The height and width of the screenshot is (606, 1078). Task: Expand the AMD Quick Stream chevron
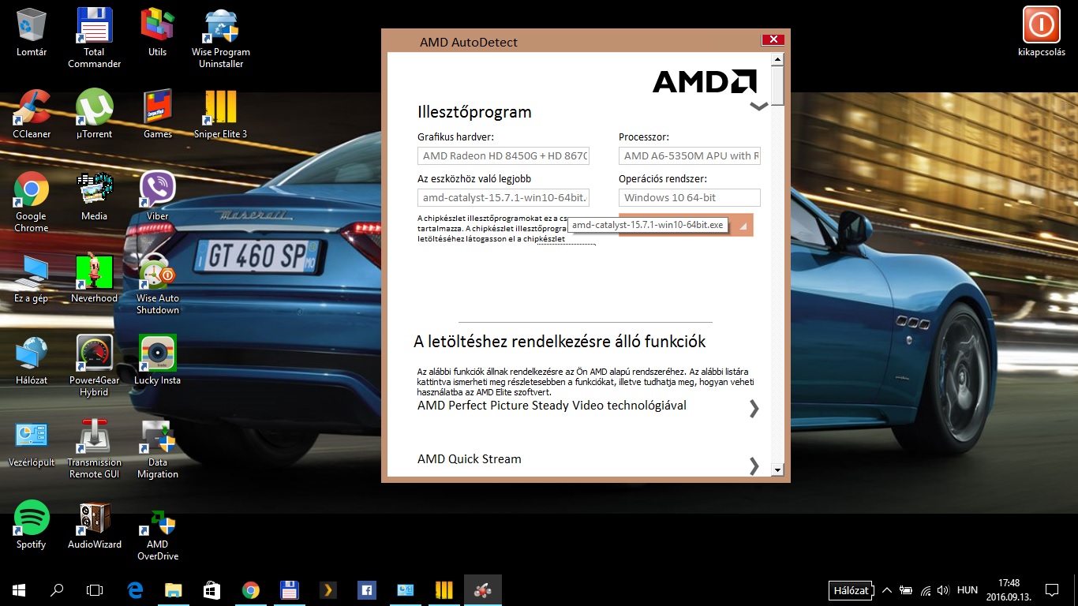[x=754, y=466]
